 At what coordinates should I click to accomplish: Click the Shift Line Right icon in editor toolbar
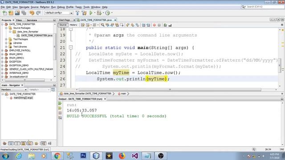148,25
